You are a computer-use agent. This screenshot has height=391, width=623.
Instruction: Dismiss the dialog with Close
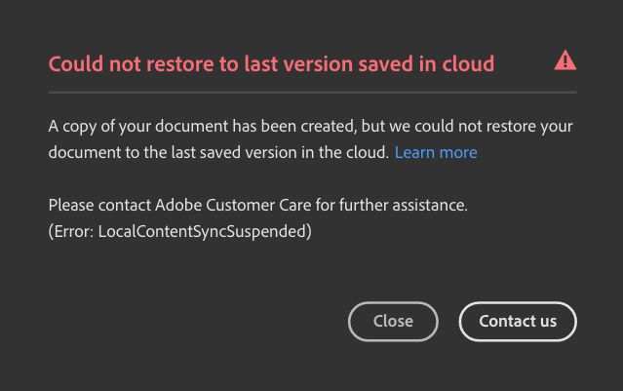coord(393,321)
